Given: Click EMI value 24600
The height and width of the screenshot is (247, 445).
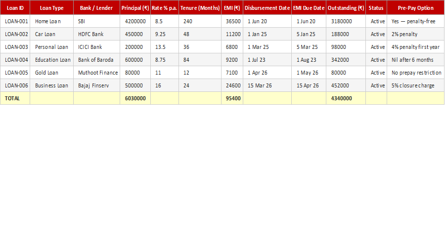Looking at the screenshot, I should tap(232, 85).
